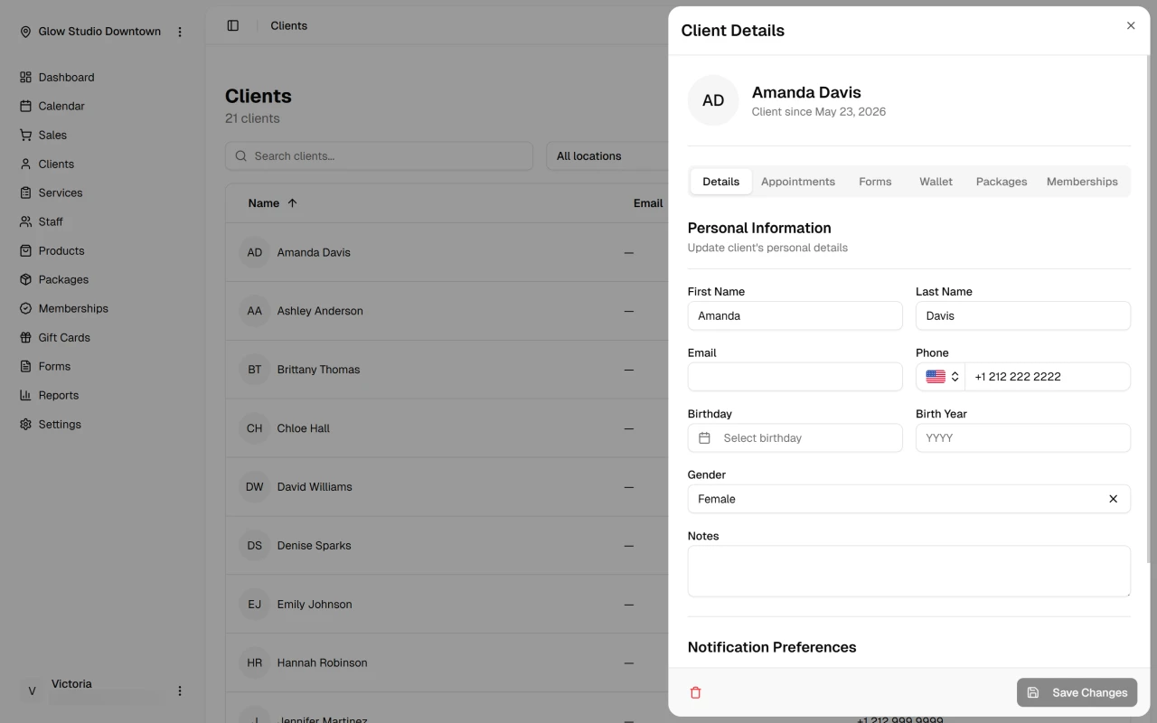Focus the Notes text area
The height and width of the screenshot is (723, 1157).
[x=908, y=571]
